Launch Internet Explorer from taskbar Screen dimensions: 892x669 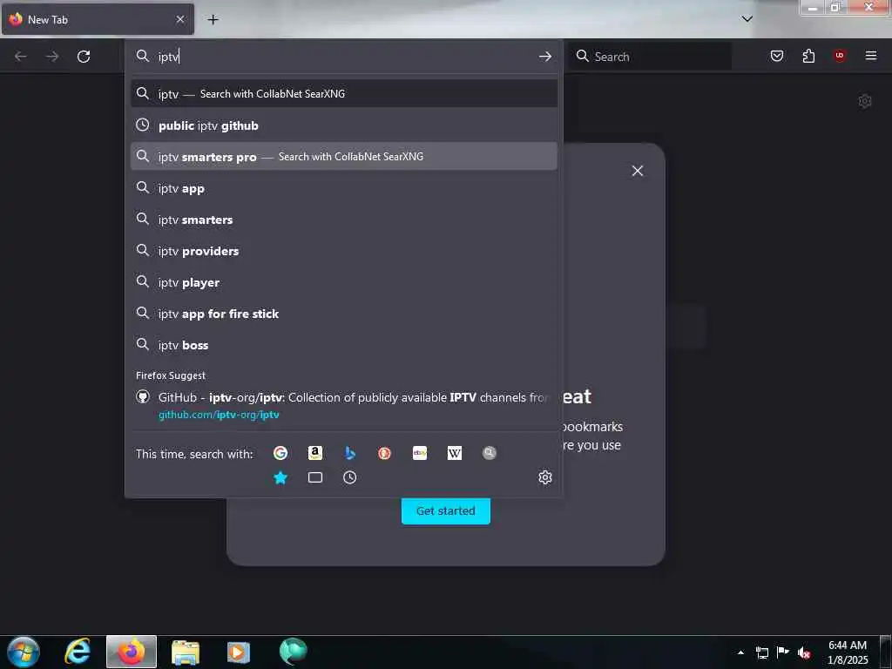coord(78,652)
